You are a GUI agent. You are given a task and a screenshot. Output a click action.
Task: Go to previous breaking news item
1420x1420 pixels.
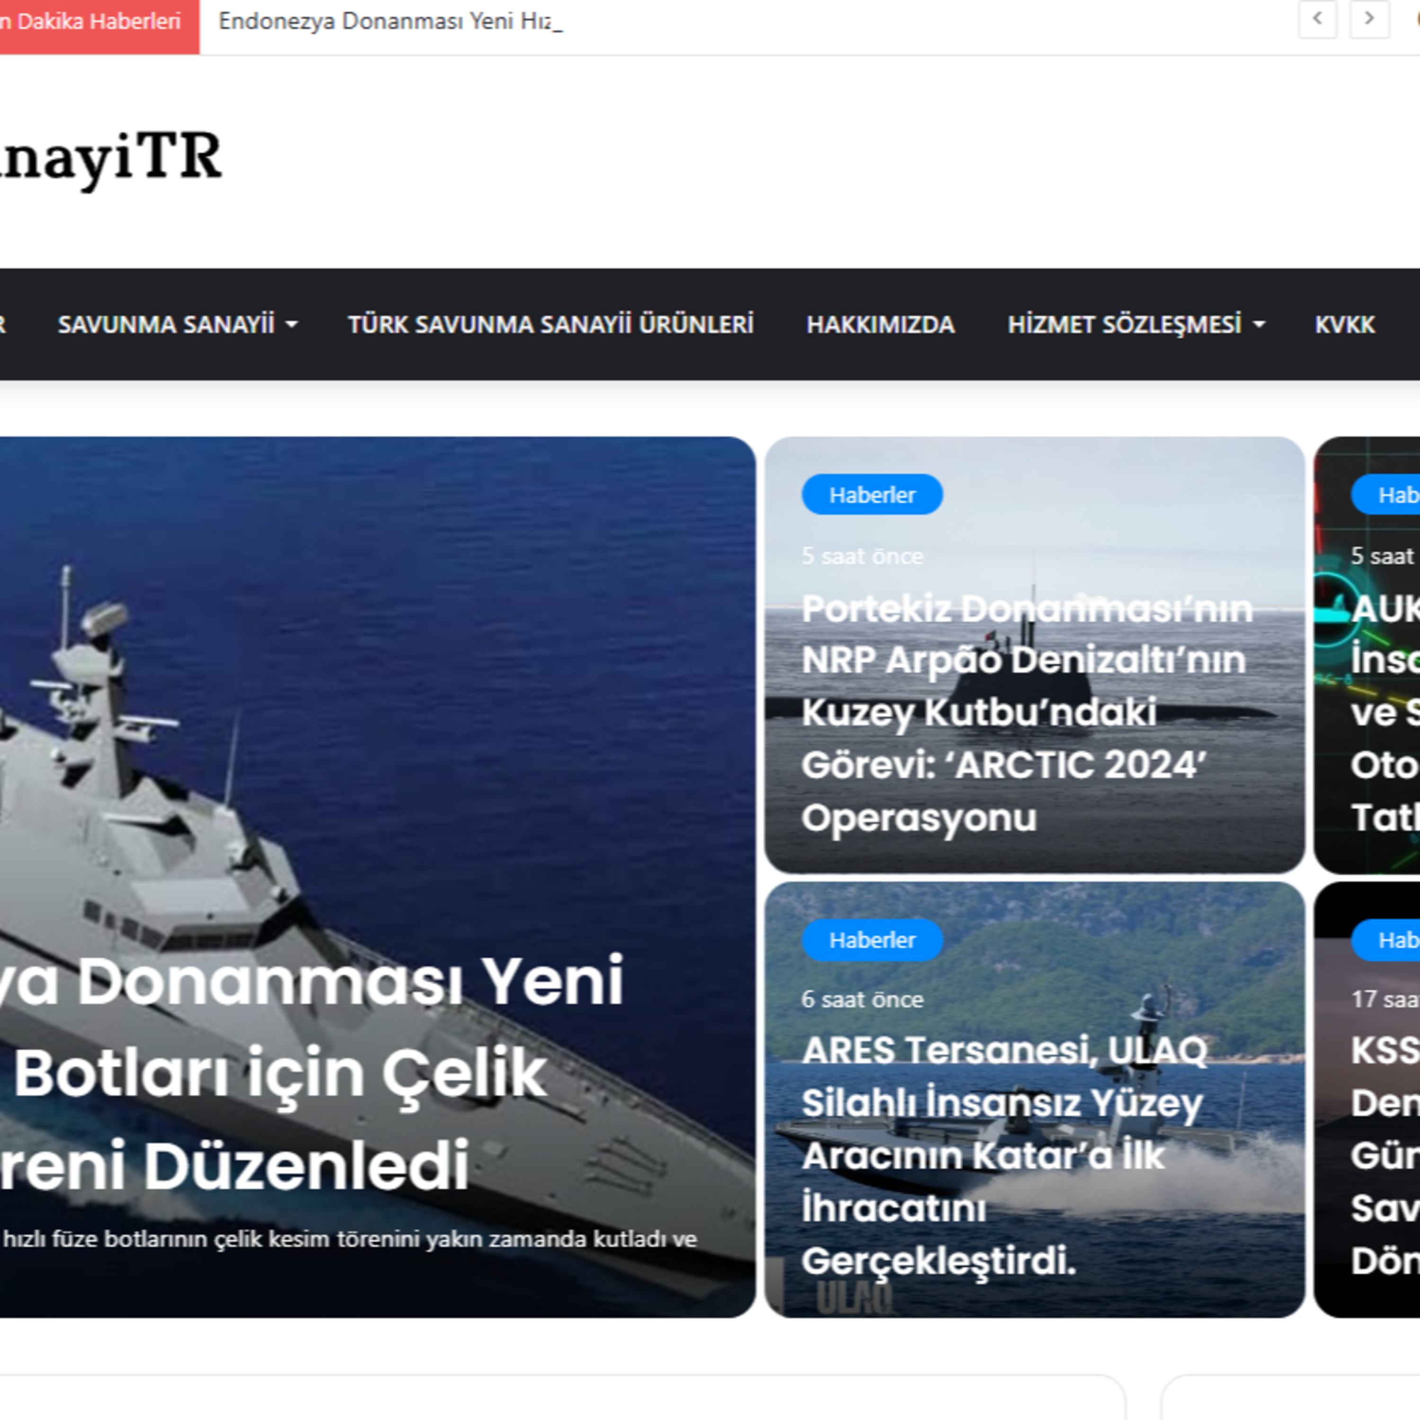point(1317,19)
